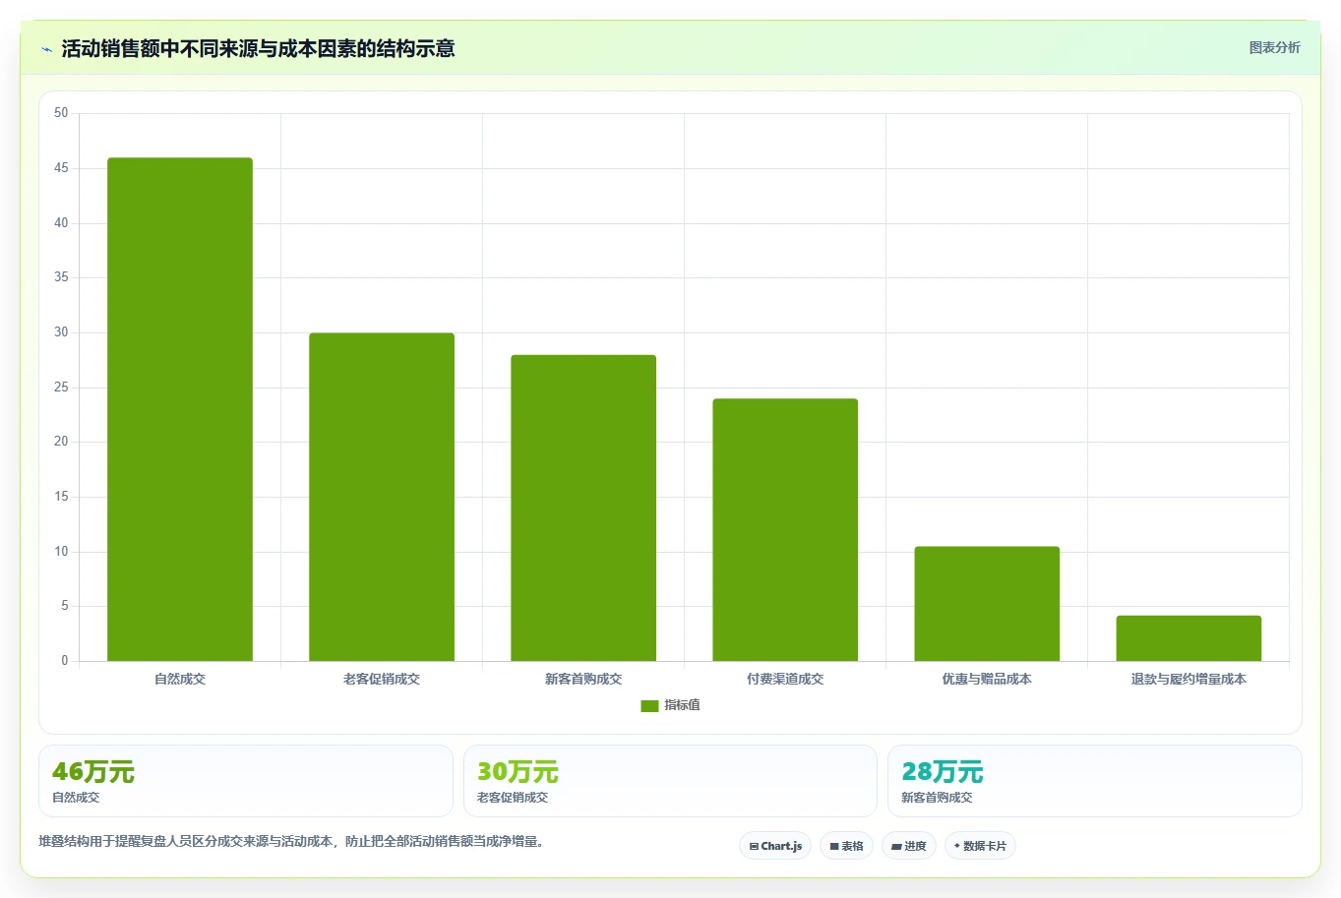
Task: Click the 46万元 自然成交 card
Action: point(246,781)
